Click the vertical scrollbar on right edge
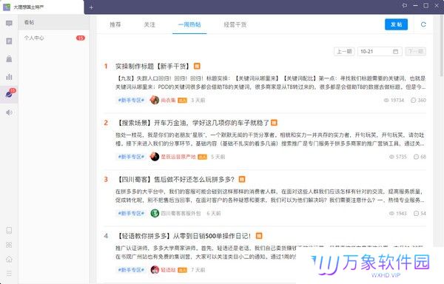This screenshot has height=284, width=444. click(x=442, y=45)
